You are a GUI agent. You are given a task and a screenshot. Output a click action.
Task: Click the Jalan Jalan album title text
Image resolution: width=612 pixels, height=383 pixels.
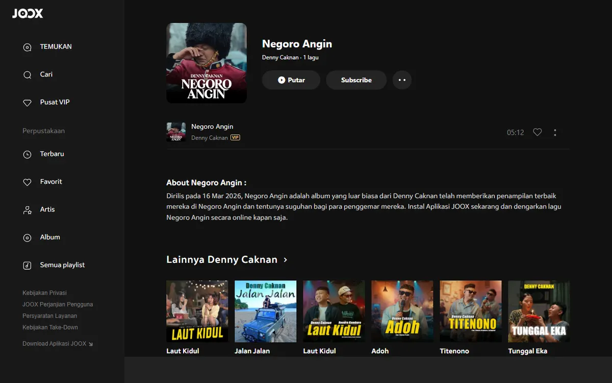(x=252, y=351)
